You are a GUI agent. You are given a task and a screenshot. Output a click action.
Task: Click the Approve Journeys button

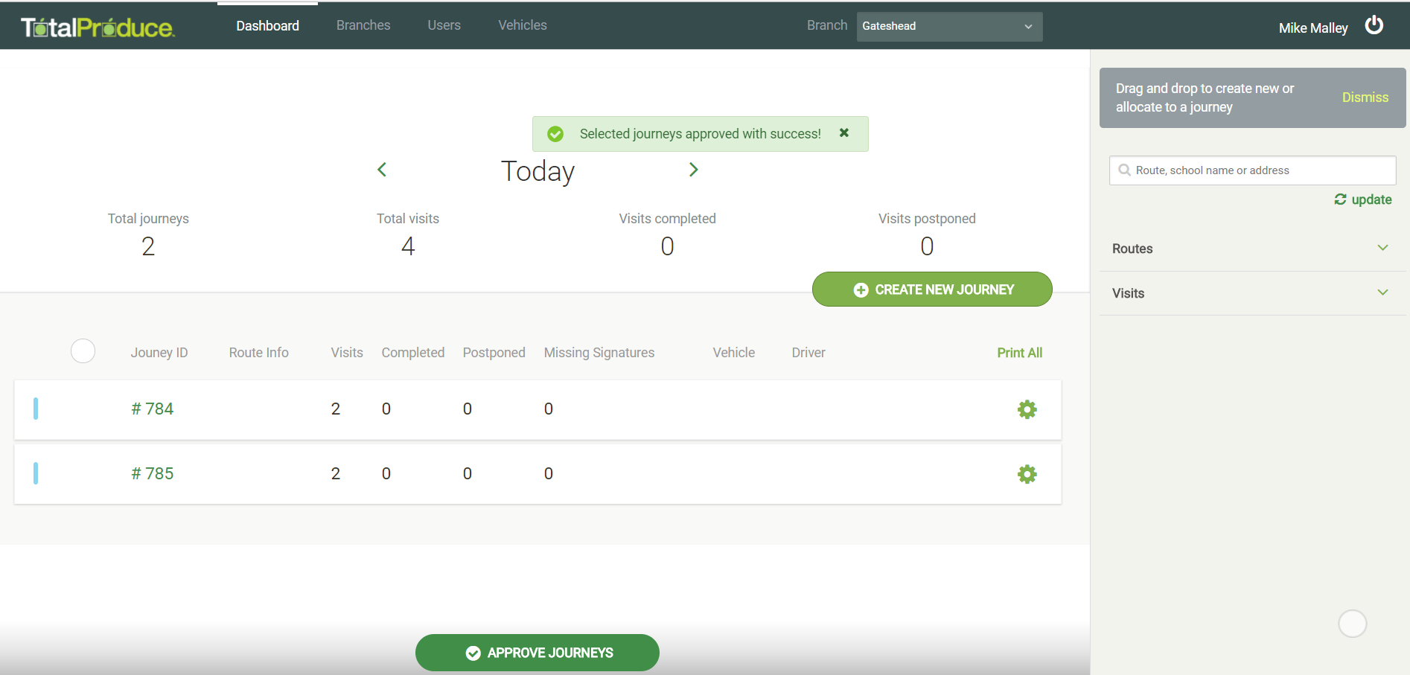click(537, 653)
